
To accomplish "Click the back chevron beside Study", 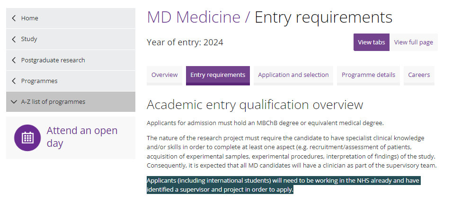I will (14, 39).
